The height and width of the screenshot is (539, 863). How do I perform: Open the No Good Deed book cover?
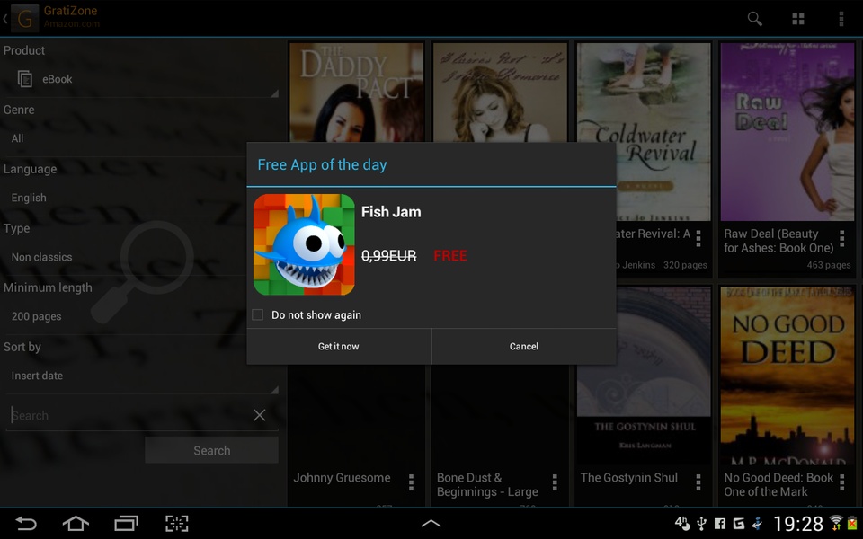pyautogui.click(x=787, y=376)
